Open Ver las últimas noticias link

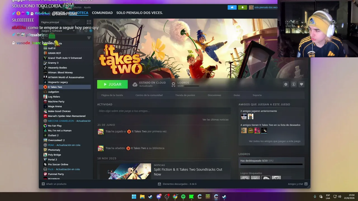click(x=215, y=119)
